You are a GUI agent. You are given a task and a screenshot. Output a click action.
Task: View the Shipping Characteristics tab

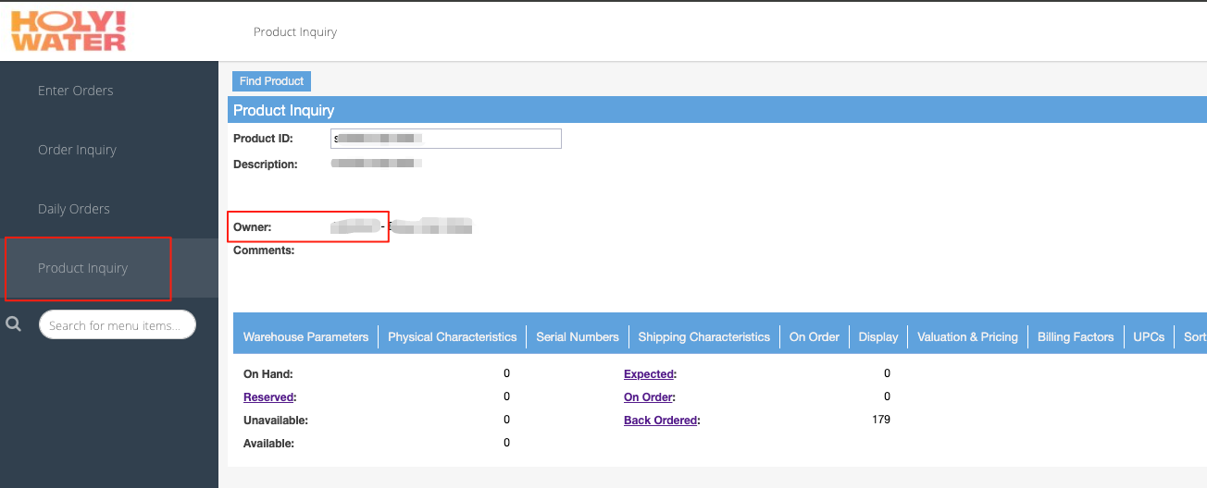point(703,337)
